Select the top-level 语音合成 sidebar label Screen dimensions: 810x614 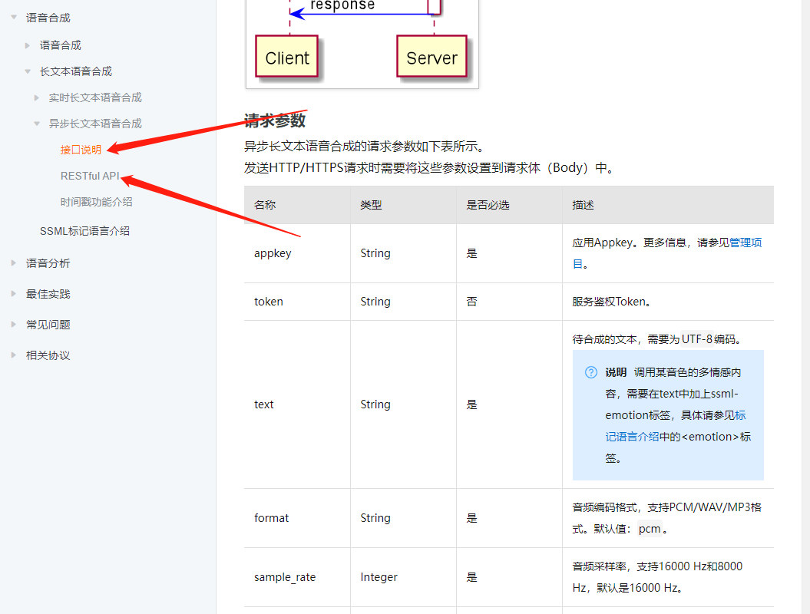[48, 18]
